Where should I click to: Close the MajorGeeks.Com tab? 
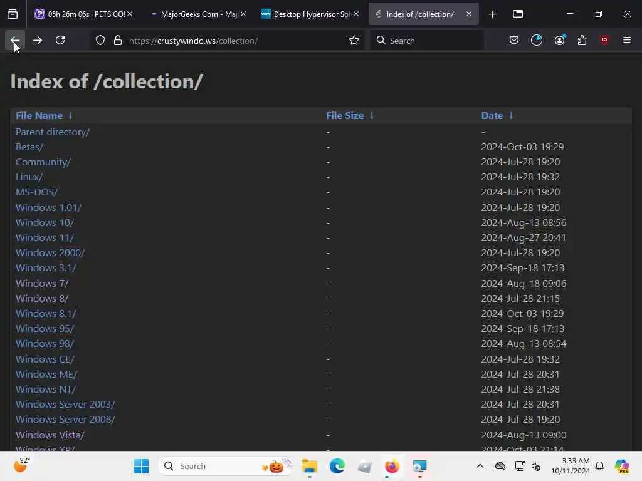point(243,14)
